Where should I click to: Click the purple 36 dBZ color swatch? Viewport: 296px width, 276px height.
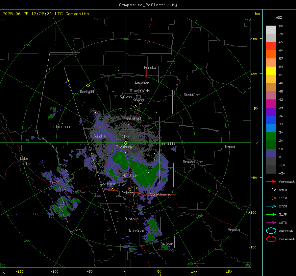pyautogui.click(x=271, y=112)
